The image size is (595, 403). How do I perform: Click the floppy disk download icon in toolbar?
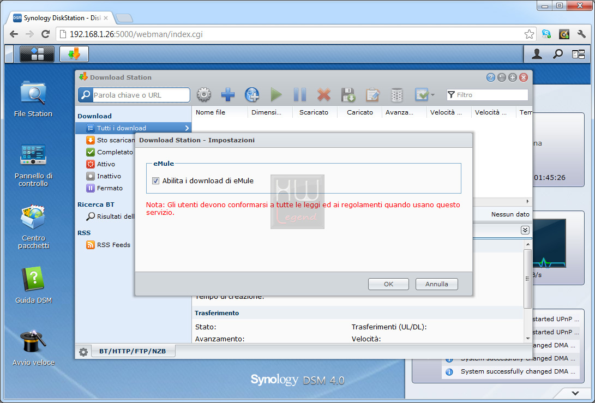click(348, 94)
